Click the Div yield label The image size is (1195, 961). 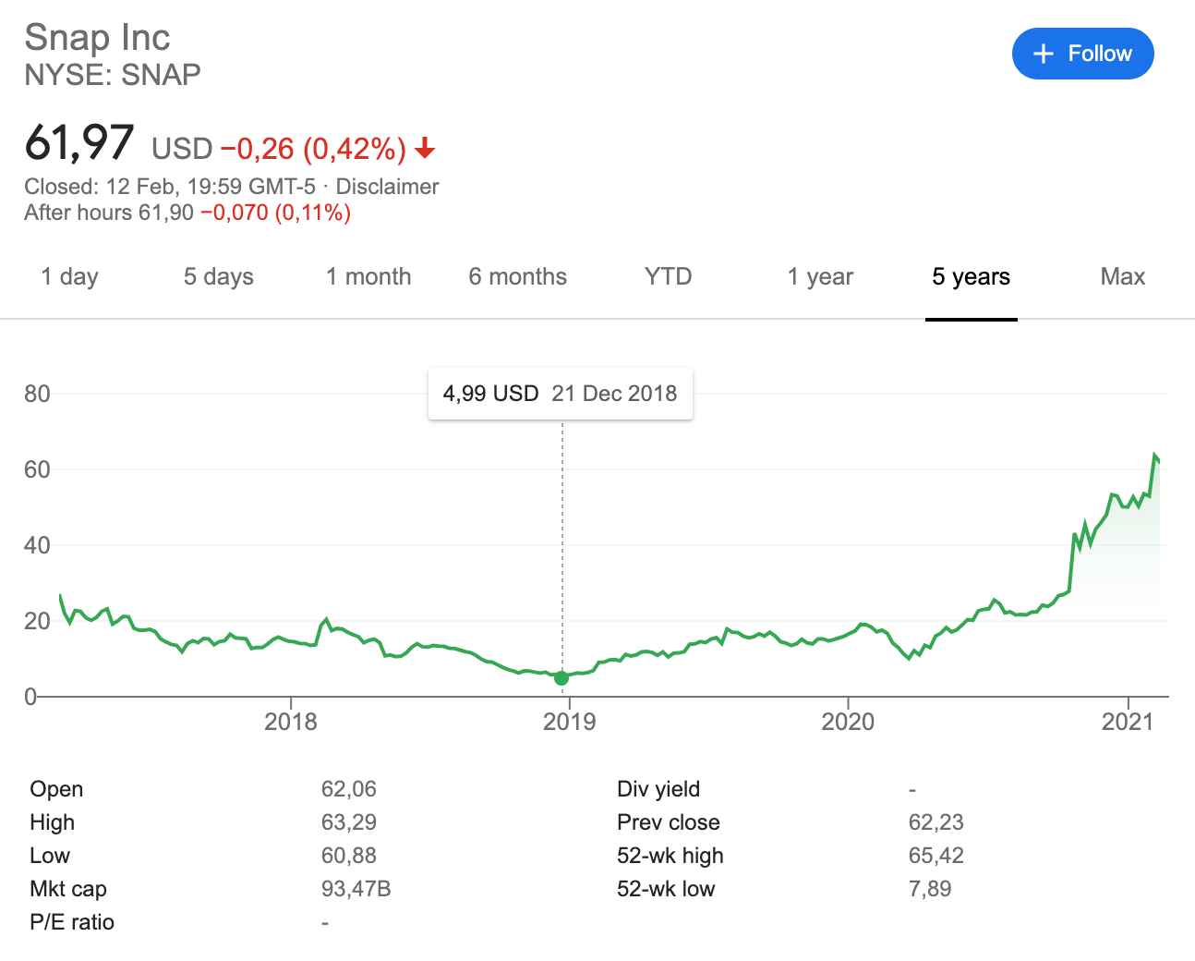click(x=658, y=789)
